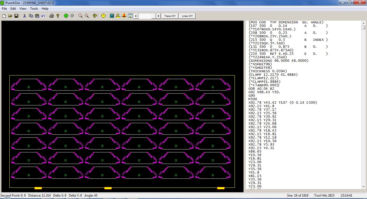Start simulation with the green circle icon
367x199 pixels.
[66, 16]
